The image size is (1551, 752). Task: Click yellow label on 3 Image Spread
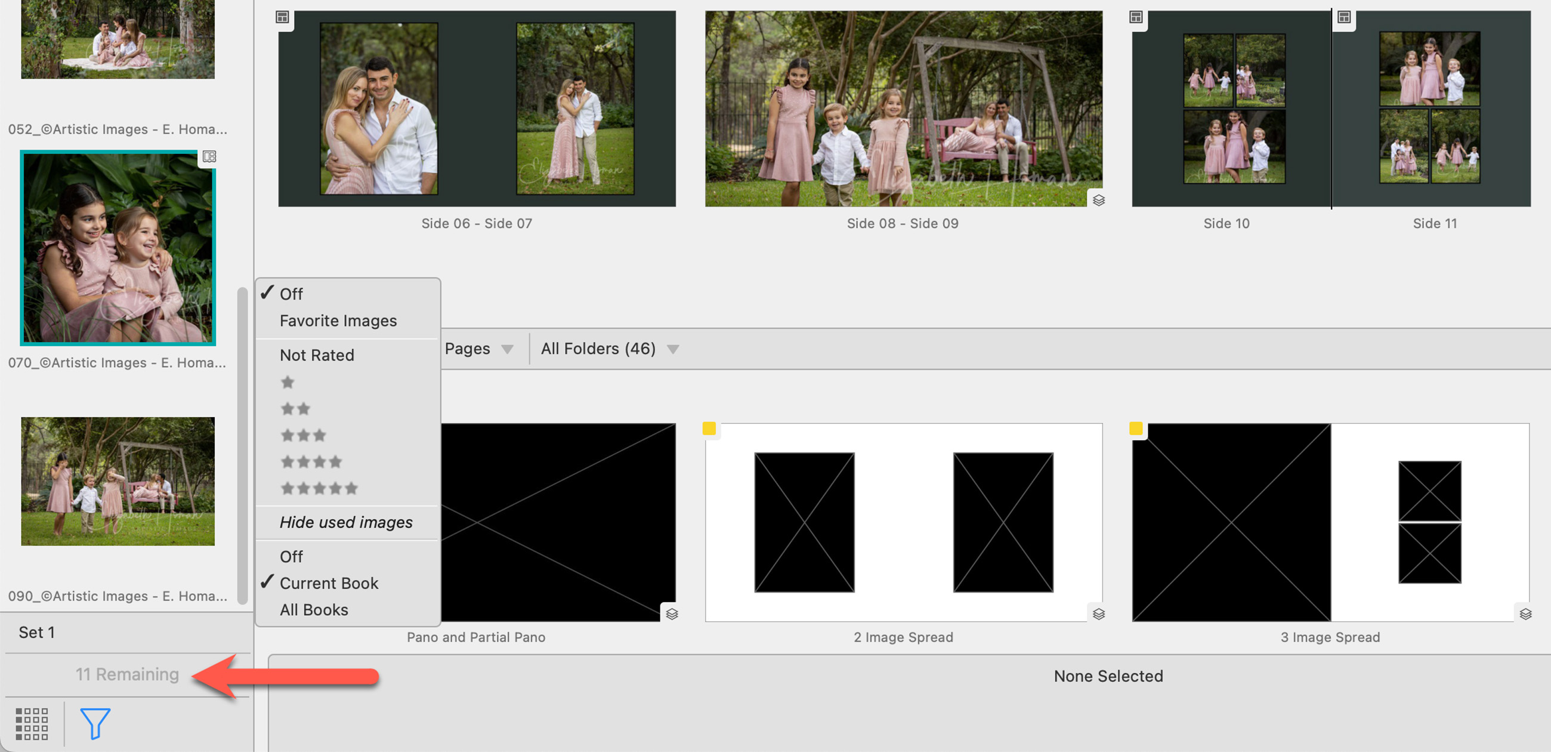(1136, 429)
